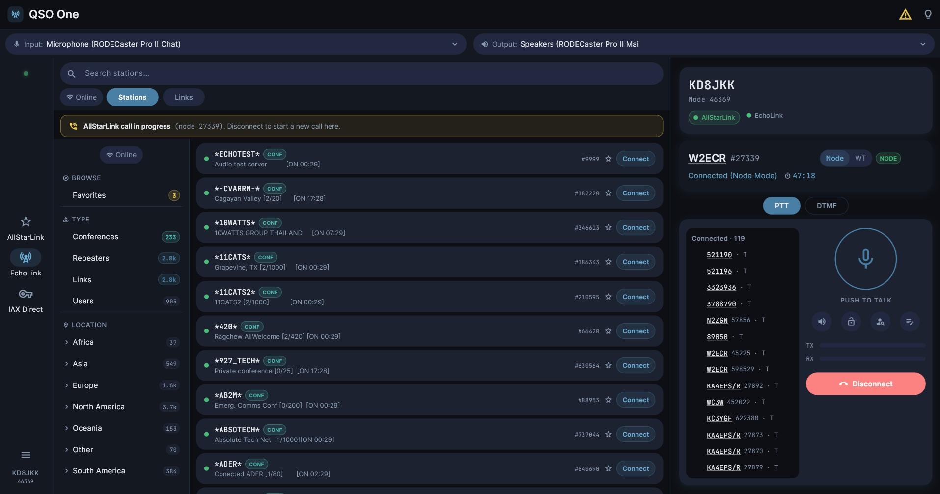Screen dimensions: 940x494
Task: Switch to the Stations tab
Action: 132,97
